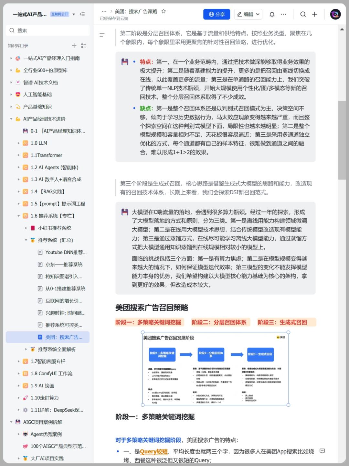The width and height of the screenshot is (349, 466).
Task: Open the user avatar menu
Action: pos(335,14)
